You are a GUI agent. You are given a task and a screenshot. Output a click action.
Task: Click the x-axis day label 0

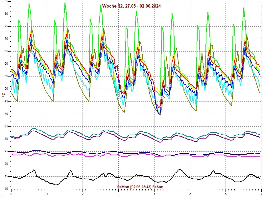click(12, 194)
